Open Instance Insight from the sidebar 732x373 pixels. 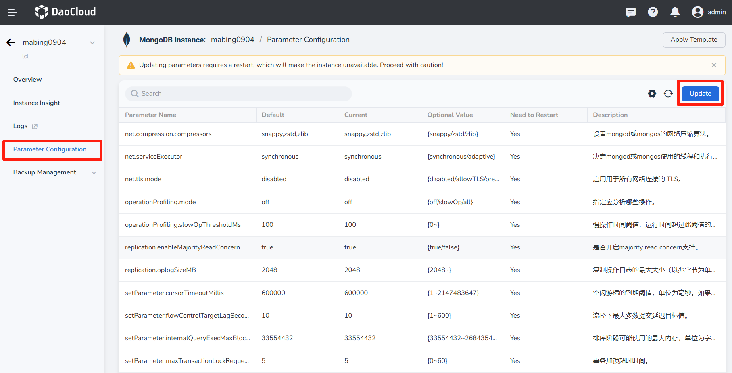[x=36, y=103]
